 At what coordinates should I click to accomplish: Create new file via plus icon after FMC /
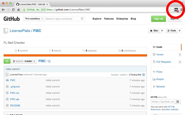[49, 61]
